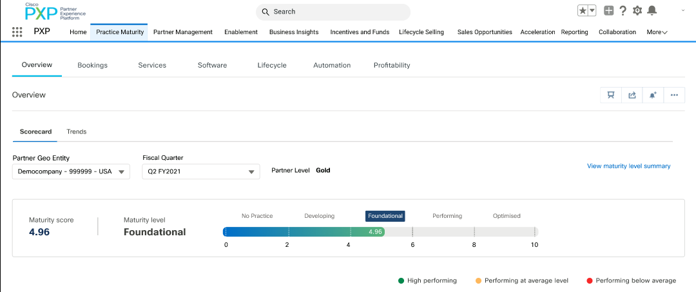Open the three-dots more actions button
This screenshot has width=696, height=292.
(x=674, y=95)
